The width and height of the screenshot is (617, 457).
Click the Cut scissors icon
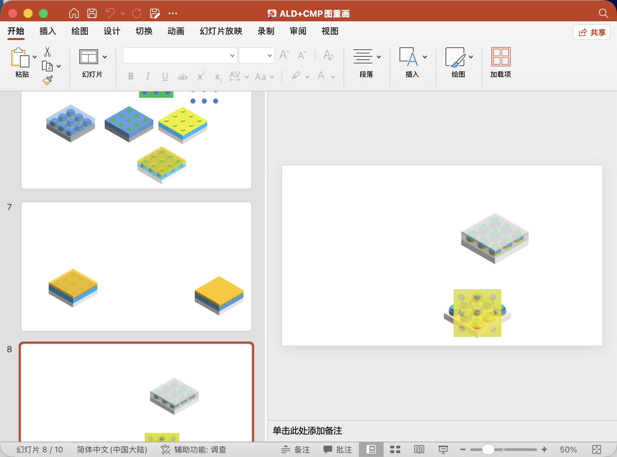coord(47,52)
